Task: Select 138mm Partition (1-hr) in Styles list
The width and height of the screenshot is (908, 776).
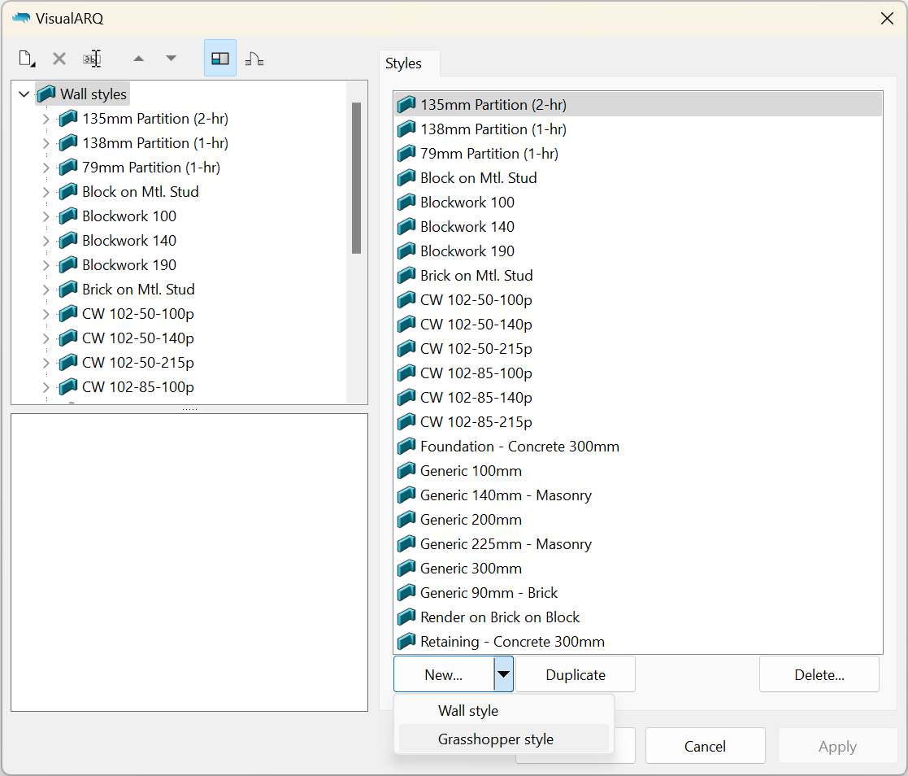Action: 638,129
